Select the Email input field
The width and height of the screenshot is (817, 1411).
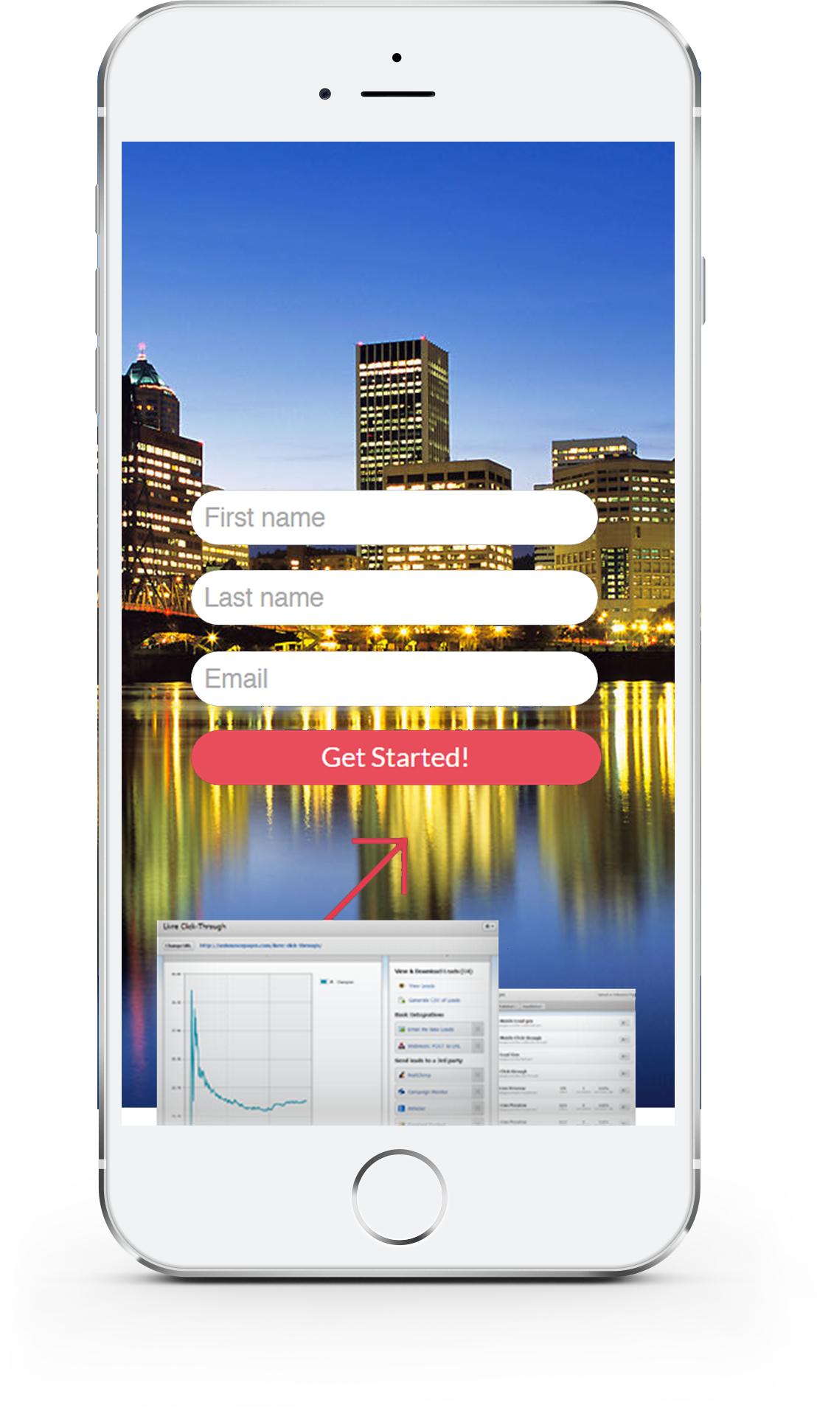pos(394,679)
